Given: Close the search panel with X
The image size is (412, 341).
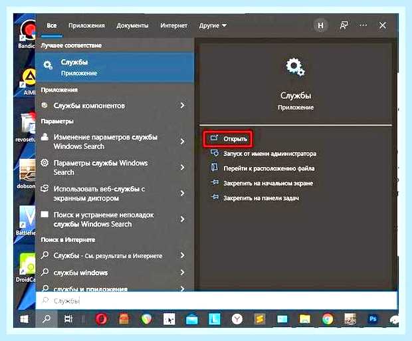Looking at the screenshot, I should [383, 25].
